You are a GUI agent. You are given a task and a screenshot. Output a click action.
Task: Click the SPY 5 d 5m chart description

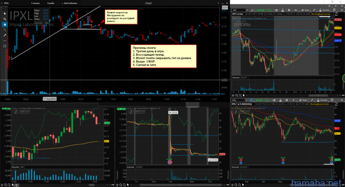[x=238, y=14]
